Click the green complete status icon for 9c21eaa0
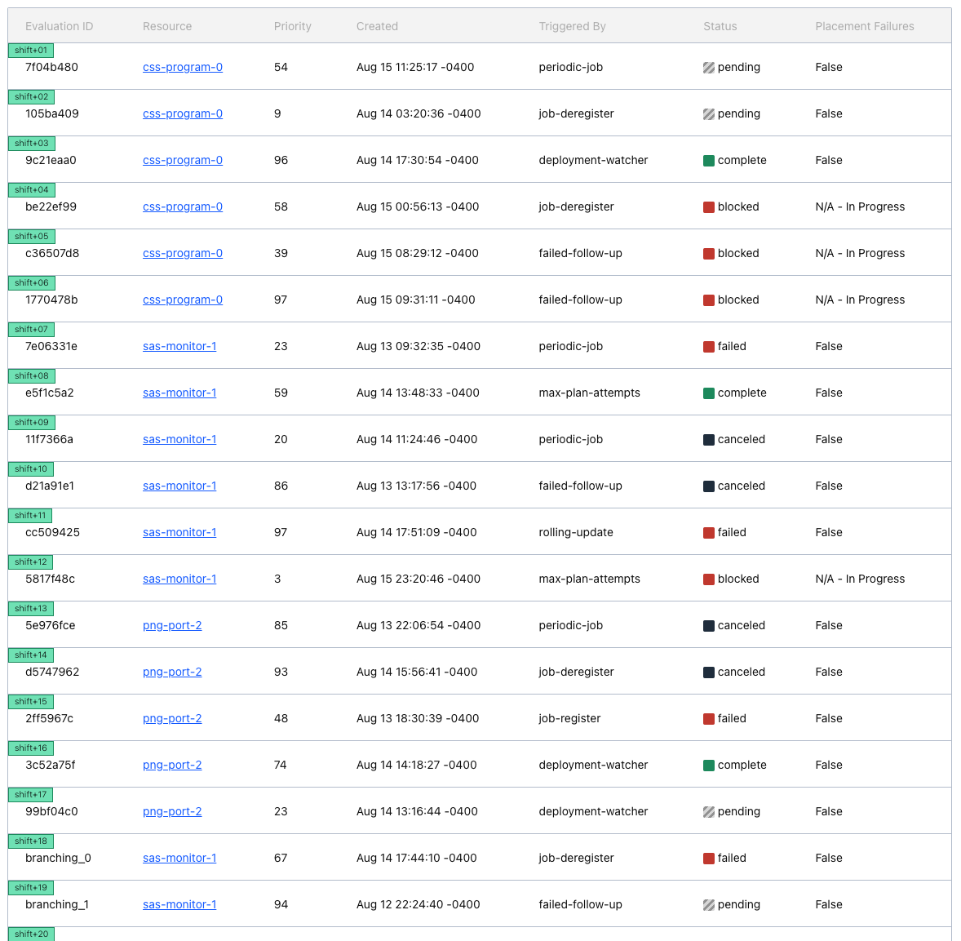This screenshot has width=961, height=941. (708, 161)
